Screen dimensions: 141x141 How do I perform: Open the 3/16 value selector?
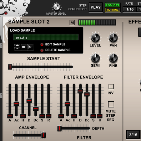tap(133, 135)
